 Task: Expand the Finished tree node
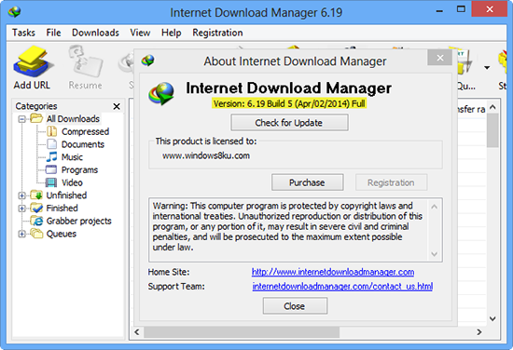[x=22, y=209]
